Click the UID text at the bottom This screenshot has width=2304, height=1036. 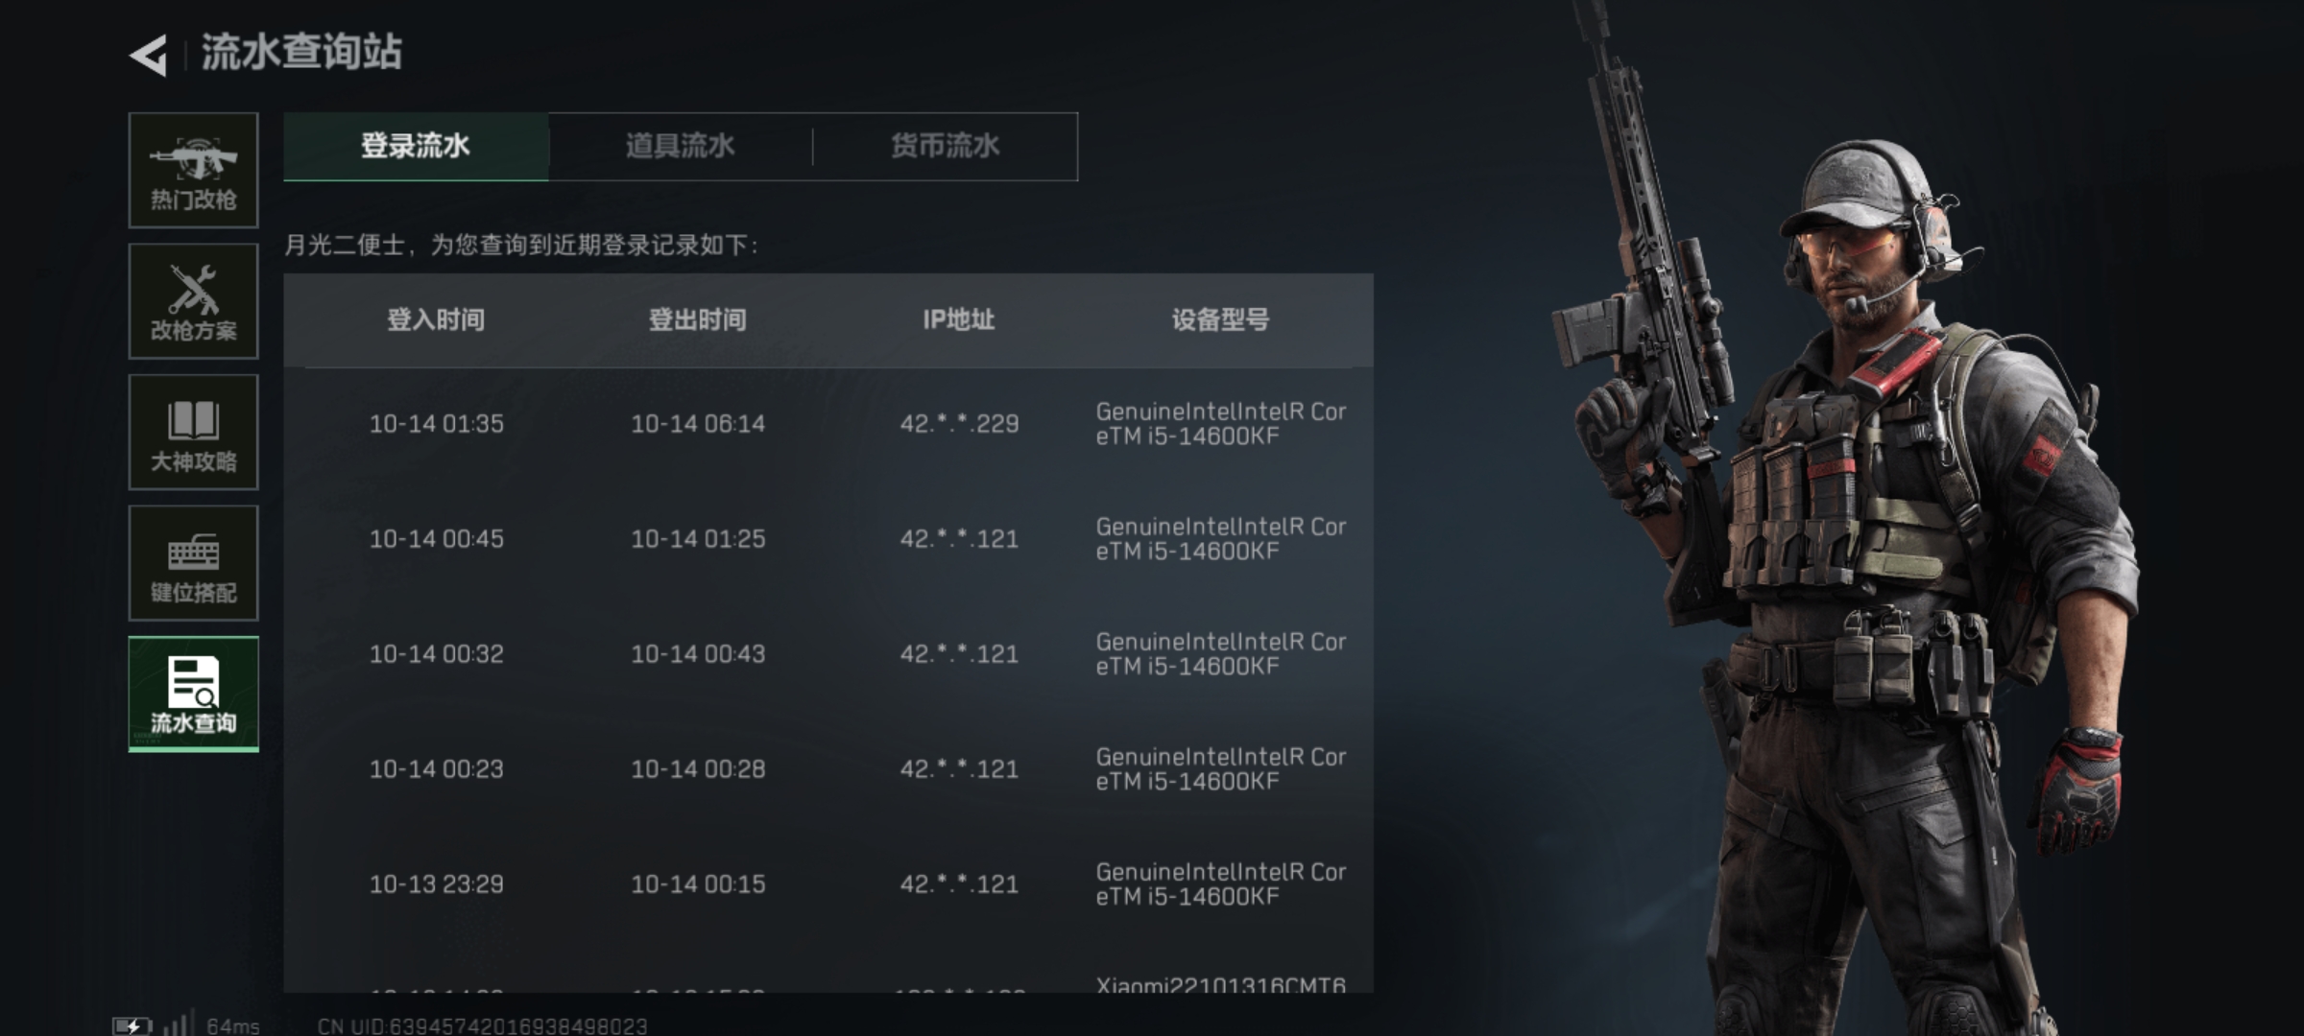point(483,1026)
